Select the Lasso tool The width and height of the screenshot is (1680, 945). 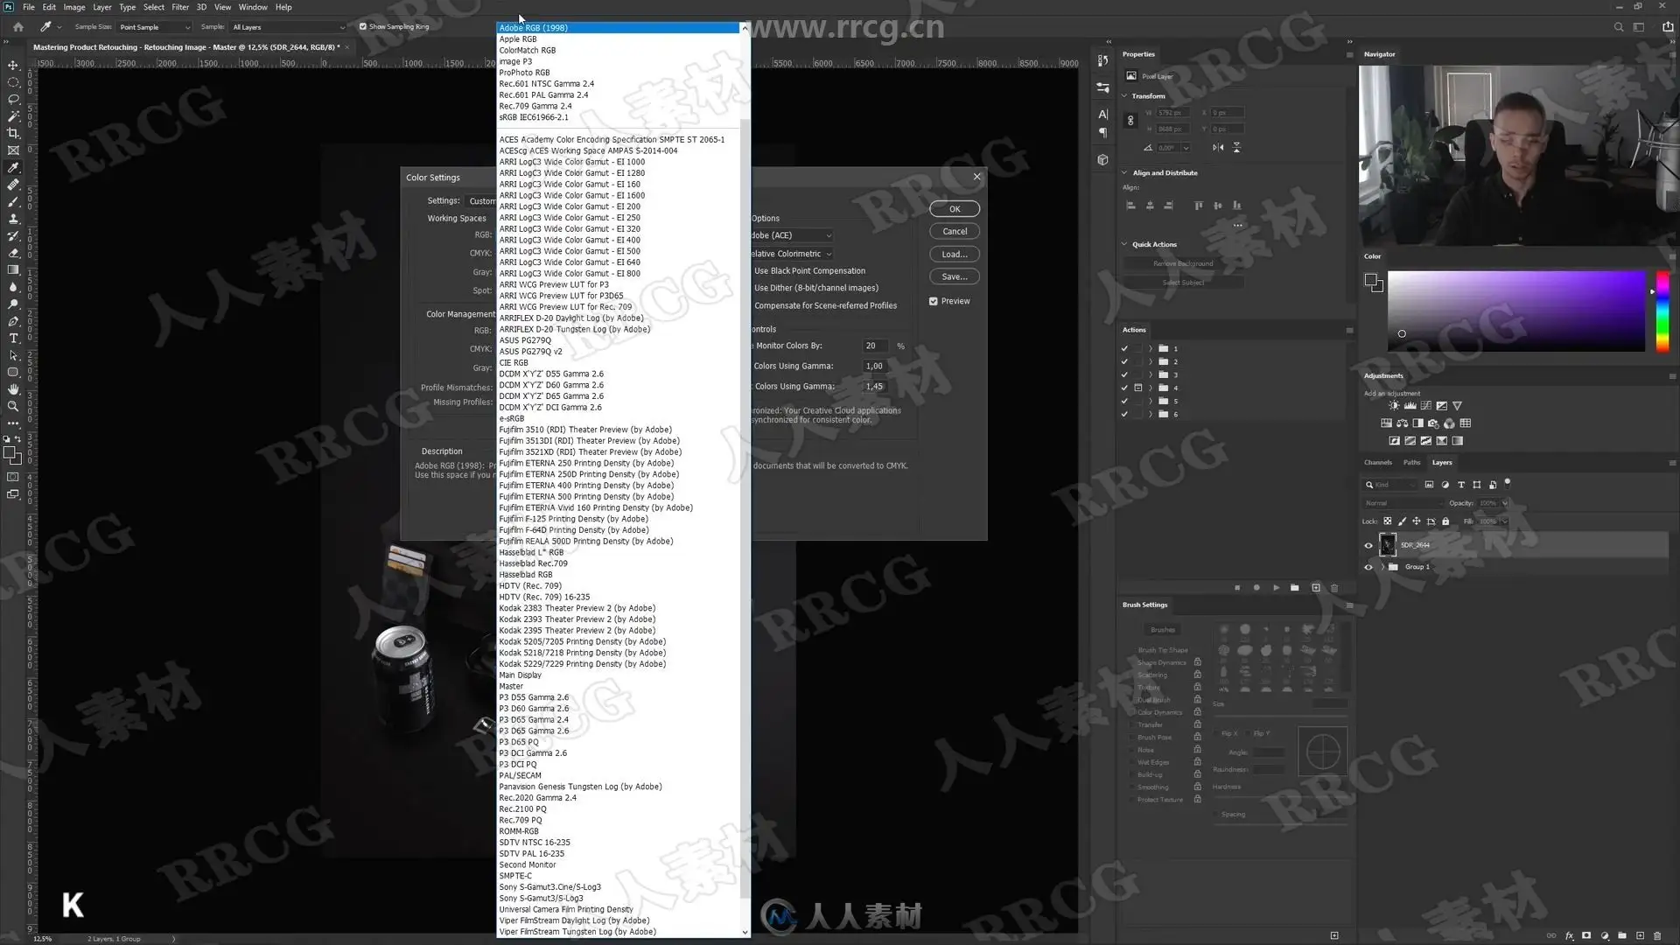tap(13, 99)
